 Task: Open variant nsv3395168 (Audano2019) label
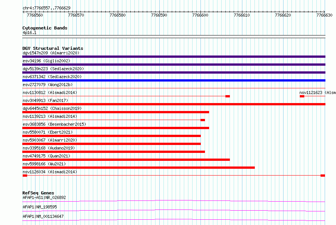(x=49, y=148)
